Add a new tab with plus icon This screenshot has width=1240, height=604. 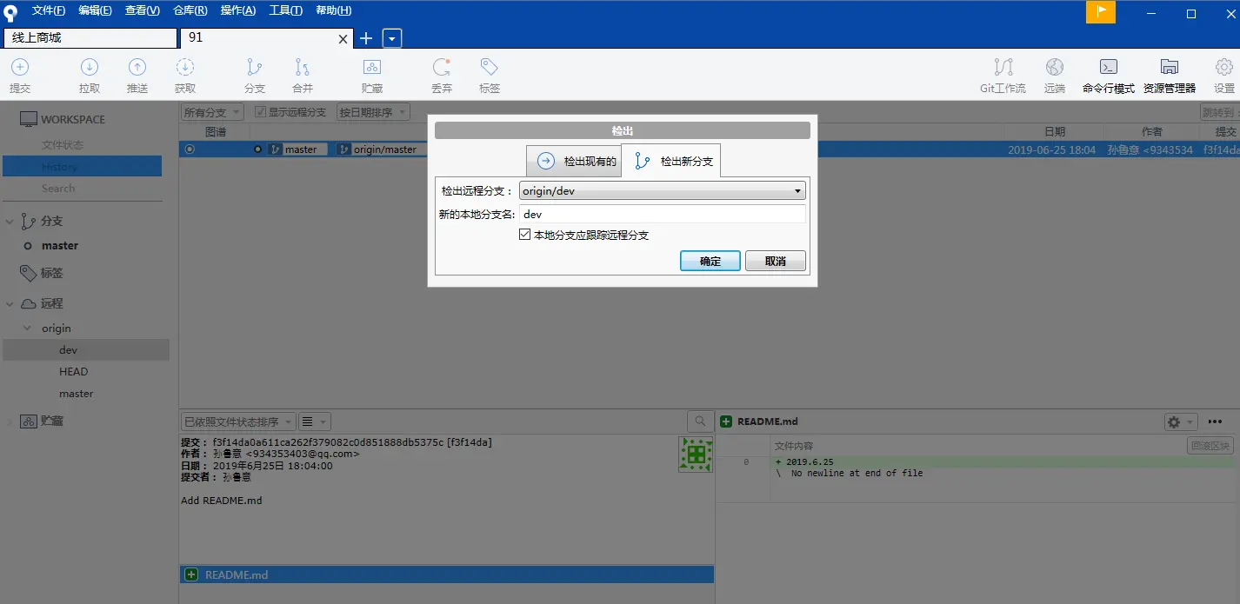pos(366,38)
